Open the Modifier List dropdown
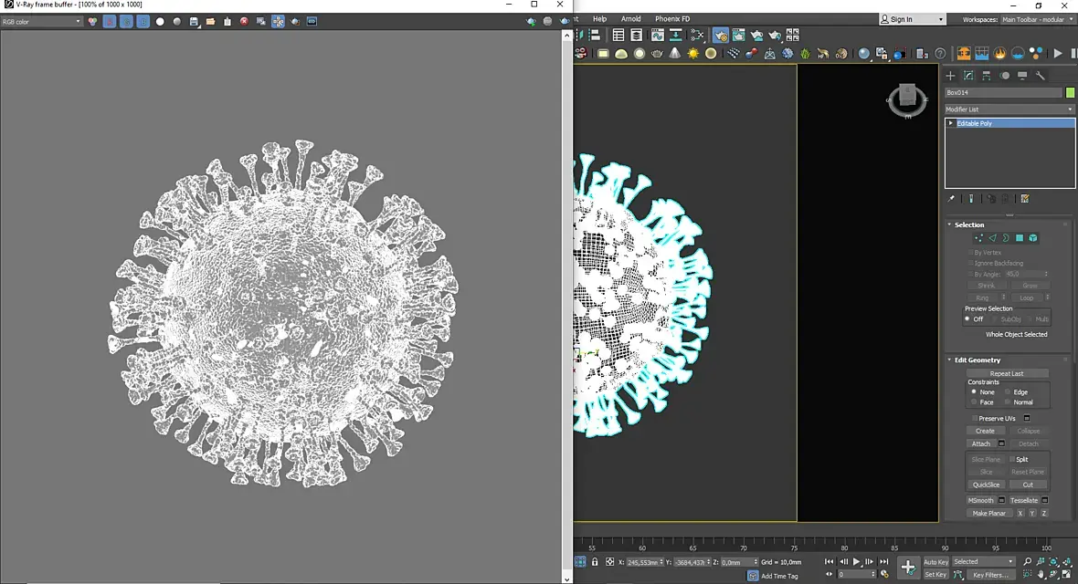Viewport: 1078px width, 584px height. (x=1009, y=109)
